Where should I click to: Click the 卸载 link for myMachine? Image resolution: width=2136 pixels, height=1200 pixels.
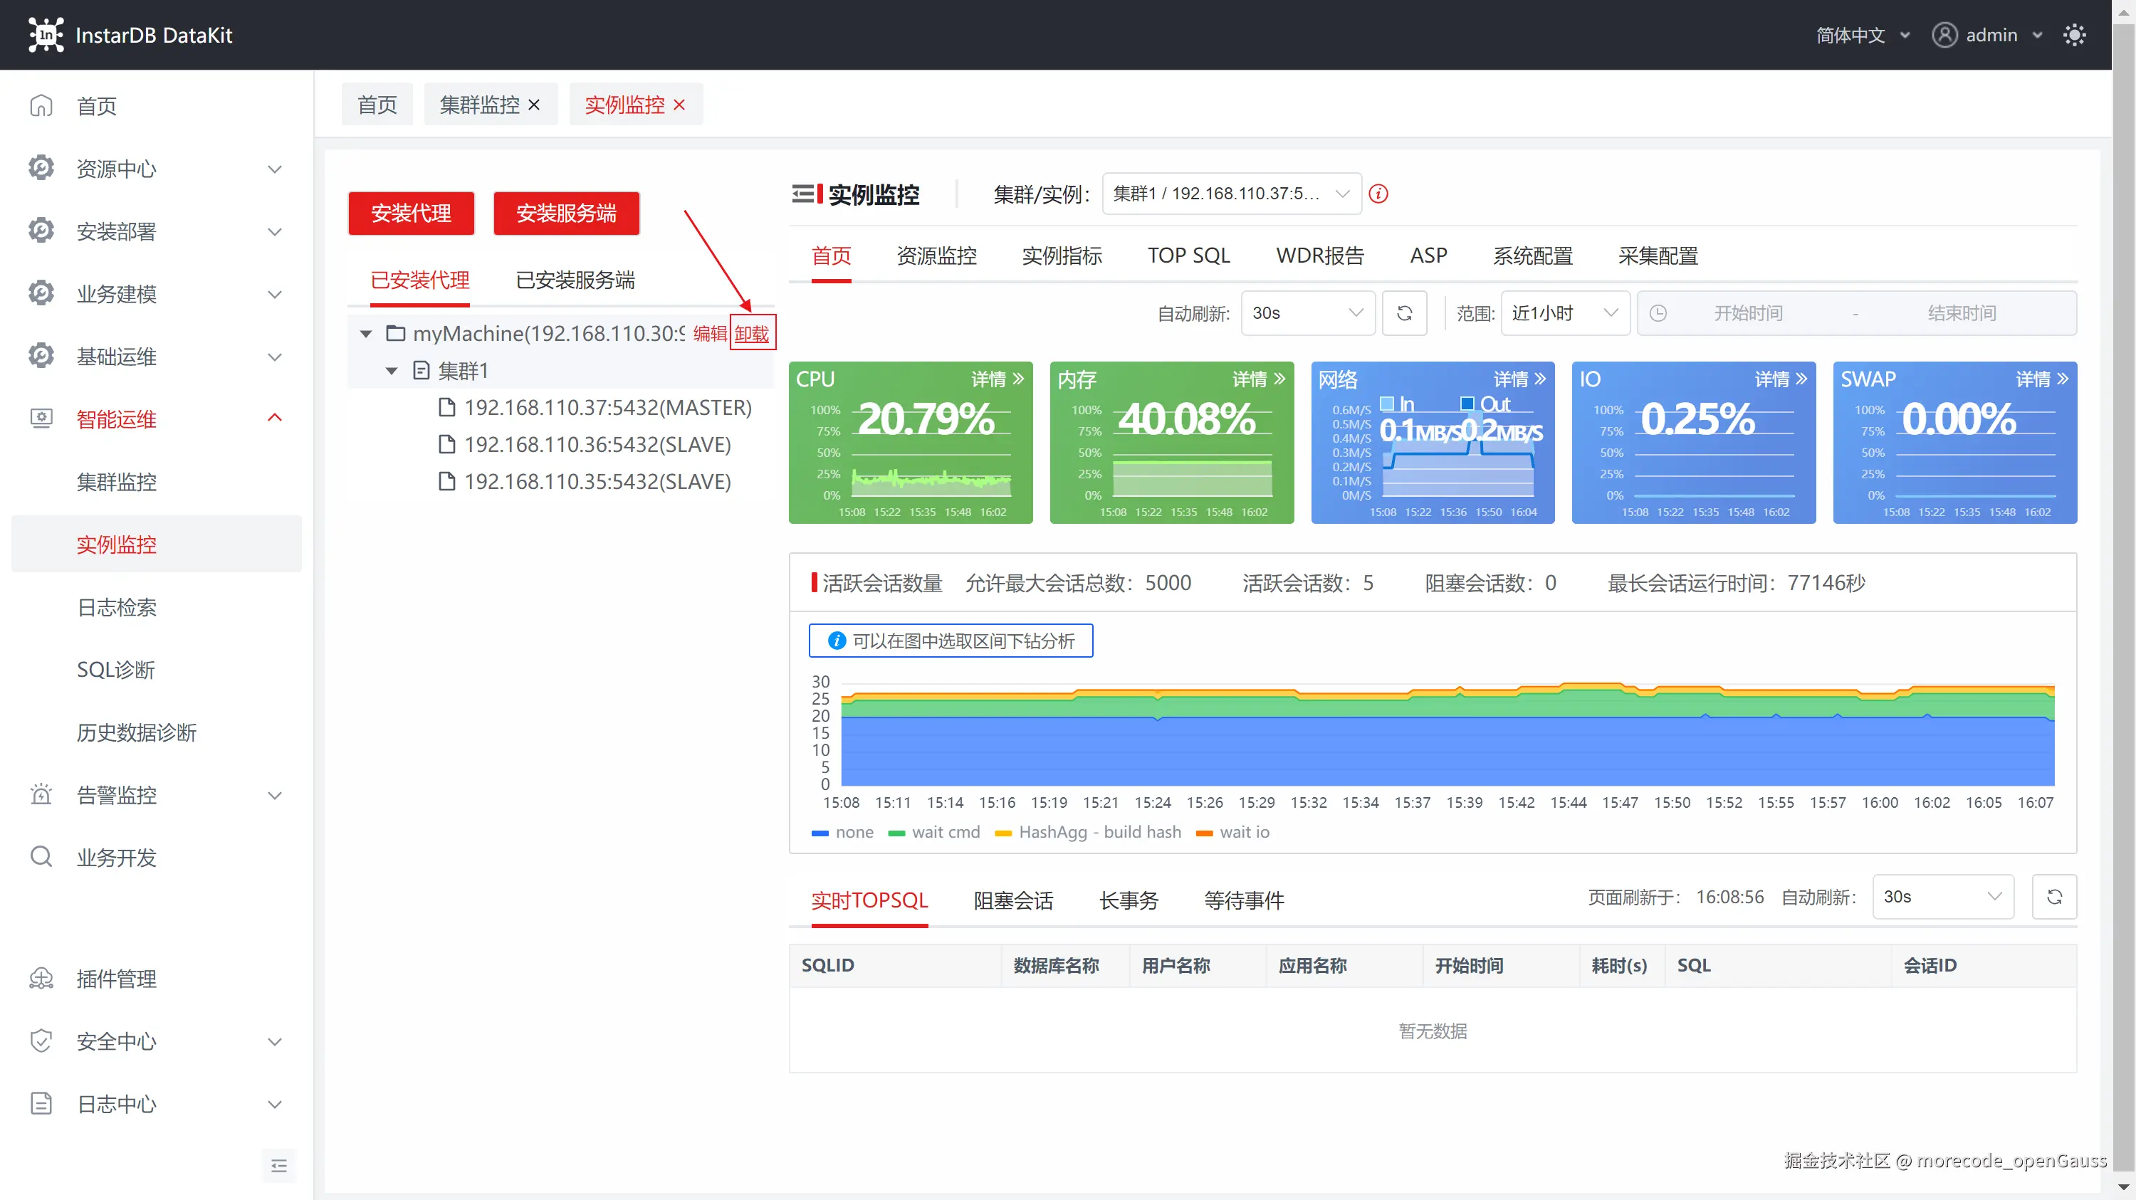click(x=751, y=334)
